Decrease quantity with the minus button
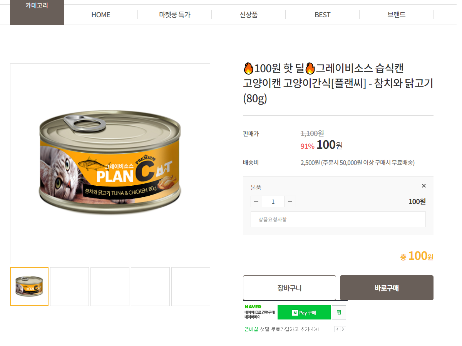The height and width of the screenshot is (346, 462). [256, 201]
